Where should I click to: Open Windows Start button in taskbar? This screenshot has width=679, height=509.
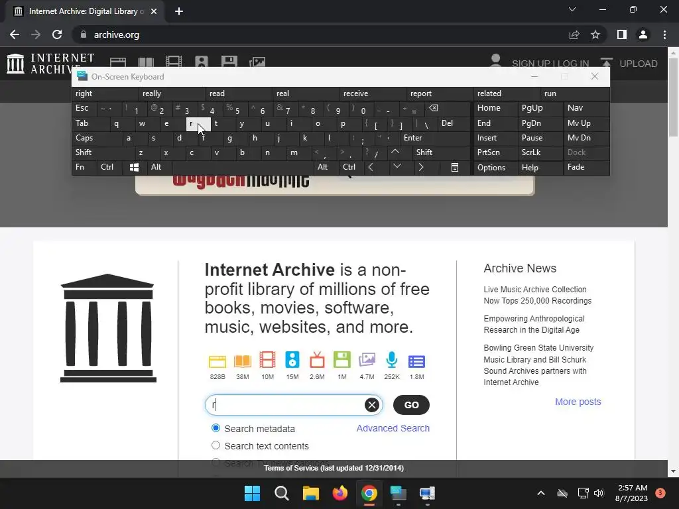[x=252, y=493]
